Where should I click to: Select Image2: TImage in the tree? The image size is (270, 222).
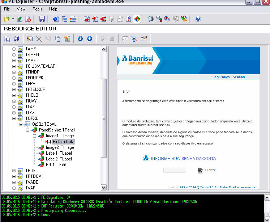coord(60,147)
